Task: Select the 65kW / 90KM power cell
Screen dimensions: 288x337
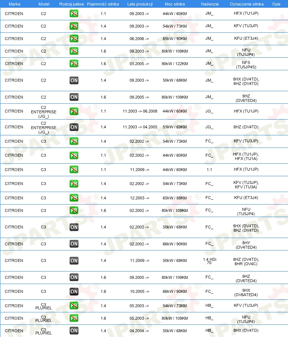Action: coord(175,39)
